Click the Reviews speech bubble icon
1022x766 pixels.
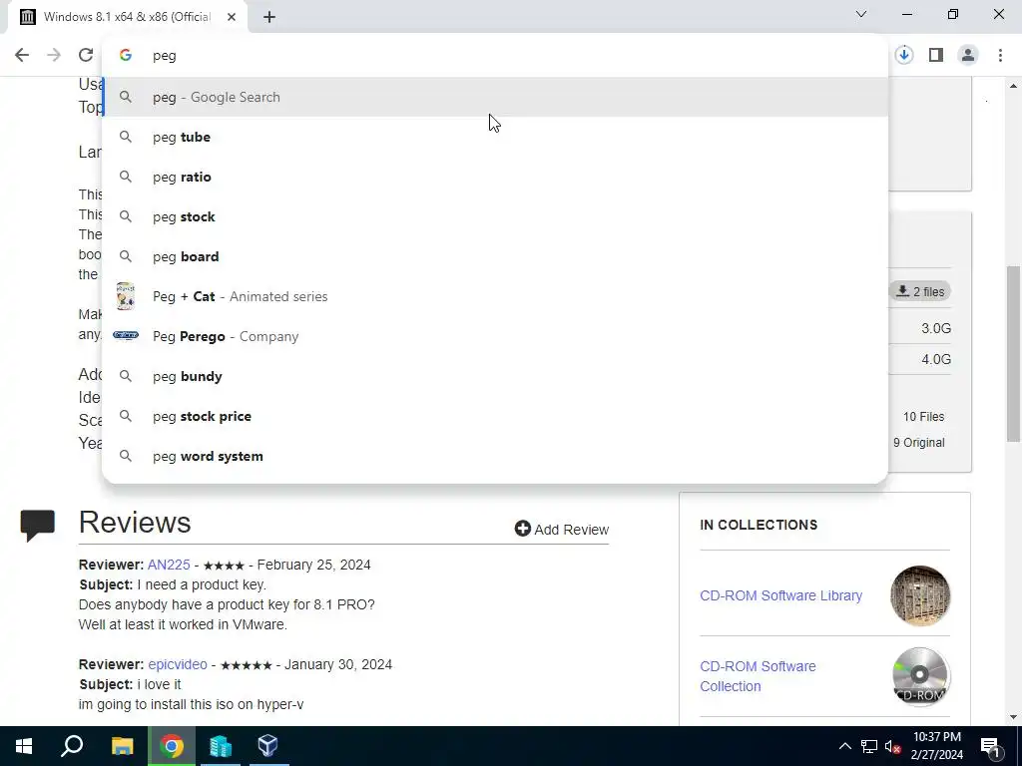tap(37, 525)
